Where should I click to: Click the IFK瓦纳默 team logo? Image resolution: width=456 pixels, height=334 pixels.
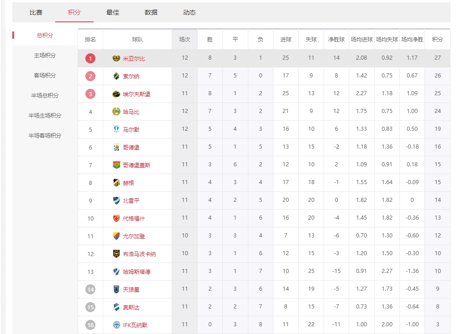point(116,325)
